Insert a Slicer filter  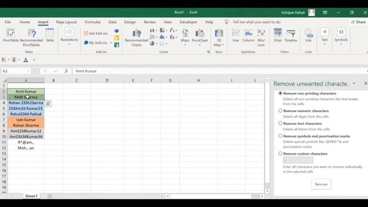pyautogui.click(x=278, y=36)
